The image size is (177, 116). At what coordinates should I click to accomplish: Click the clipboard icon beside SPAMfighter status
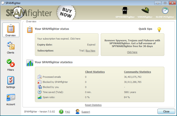(x=30, y=30)
